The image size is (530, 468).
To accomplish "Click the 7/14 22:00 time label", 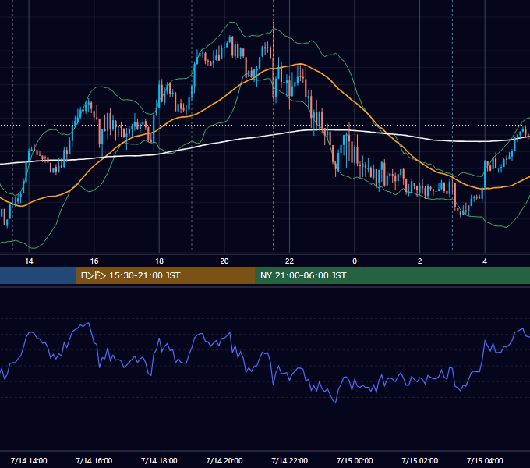I will click(290, 460).
